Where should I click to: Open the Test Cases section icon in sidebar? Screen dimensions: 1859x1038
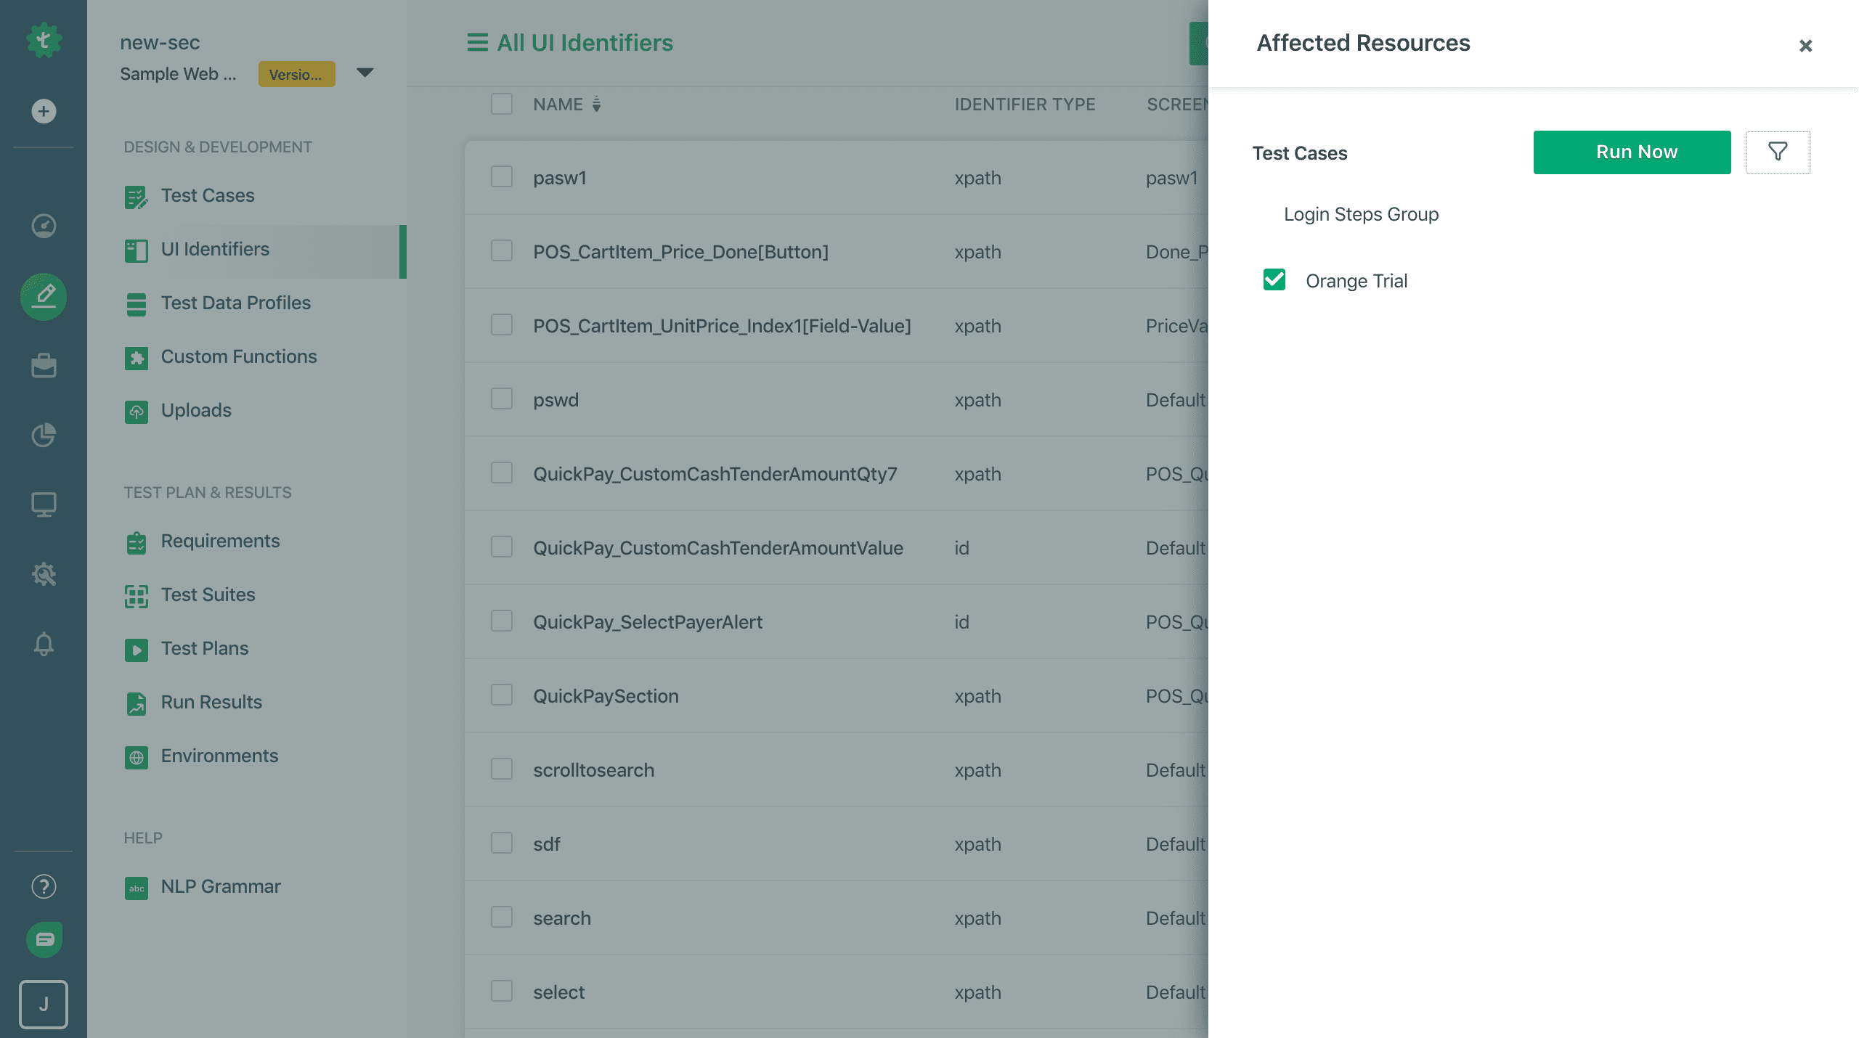[x=136, y=195]
